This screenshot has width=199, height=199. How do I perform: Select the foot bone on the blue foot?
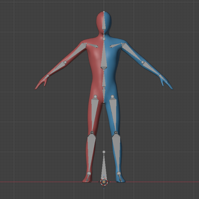pos(120,178)
